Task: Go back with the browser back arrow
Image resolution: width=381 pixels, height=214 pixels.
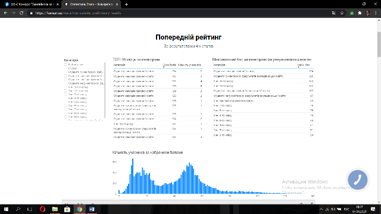Action: pyautogui.click(x=5, y=13)
